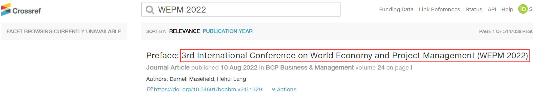Image resolution: width=533 pixels, height=97 pixels.
Task: Open Link References page
Action: (x=439, y=9)
